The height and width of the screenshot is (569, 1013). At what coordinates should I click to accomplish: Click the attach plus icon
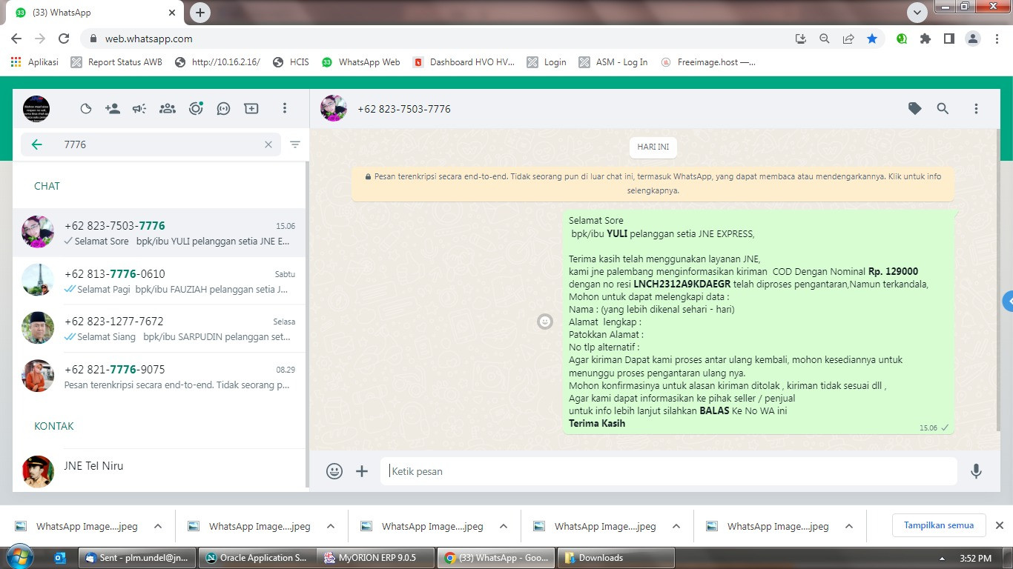tap(362, 471)
